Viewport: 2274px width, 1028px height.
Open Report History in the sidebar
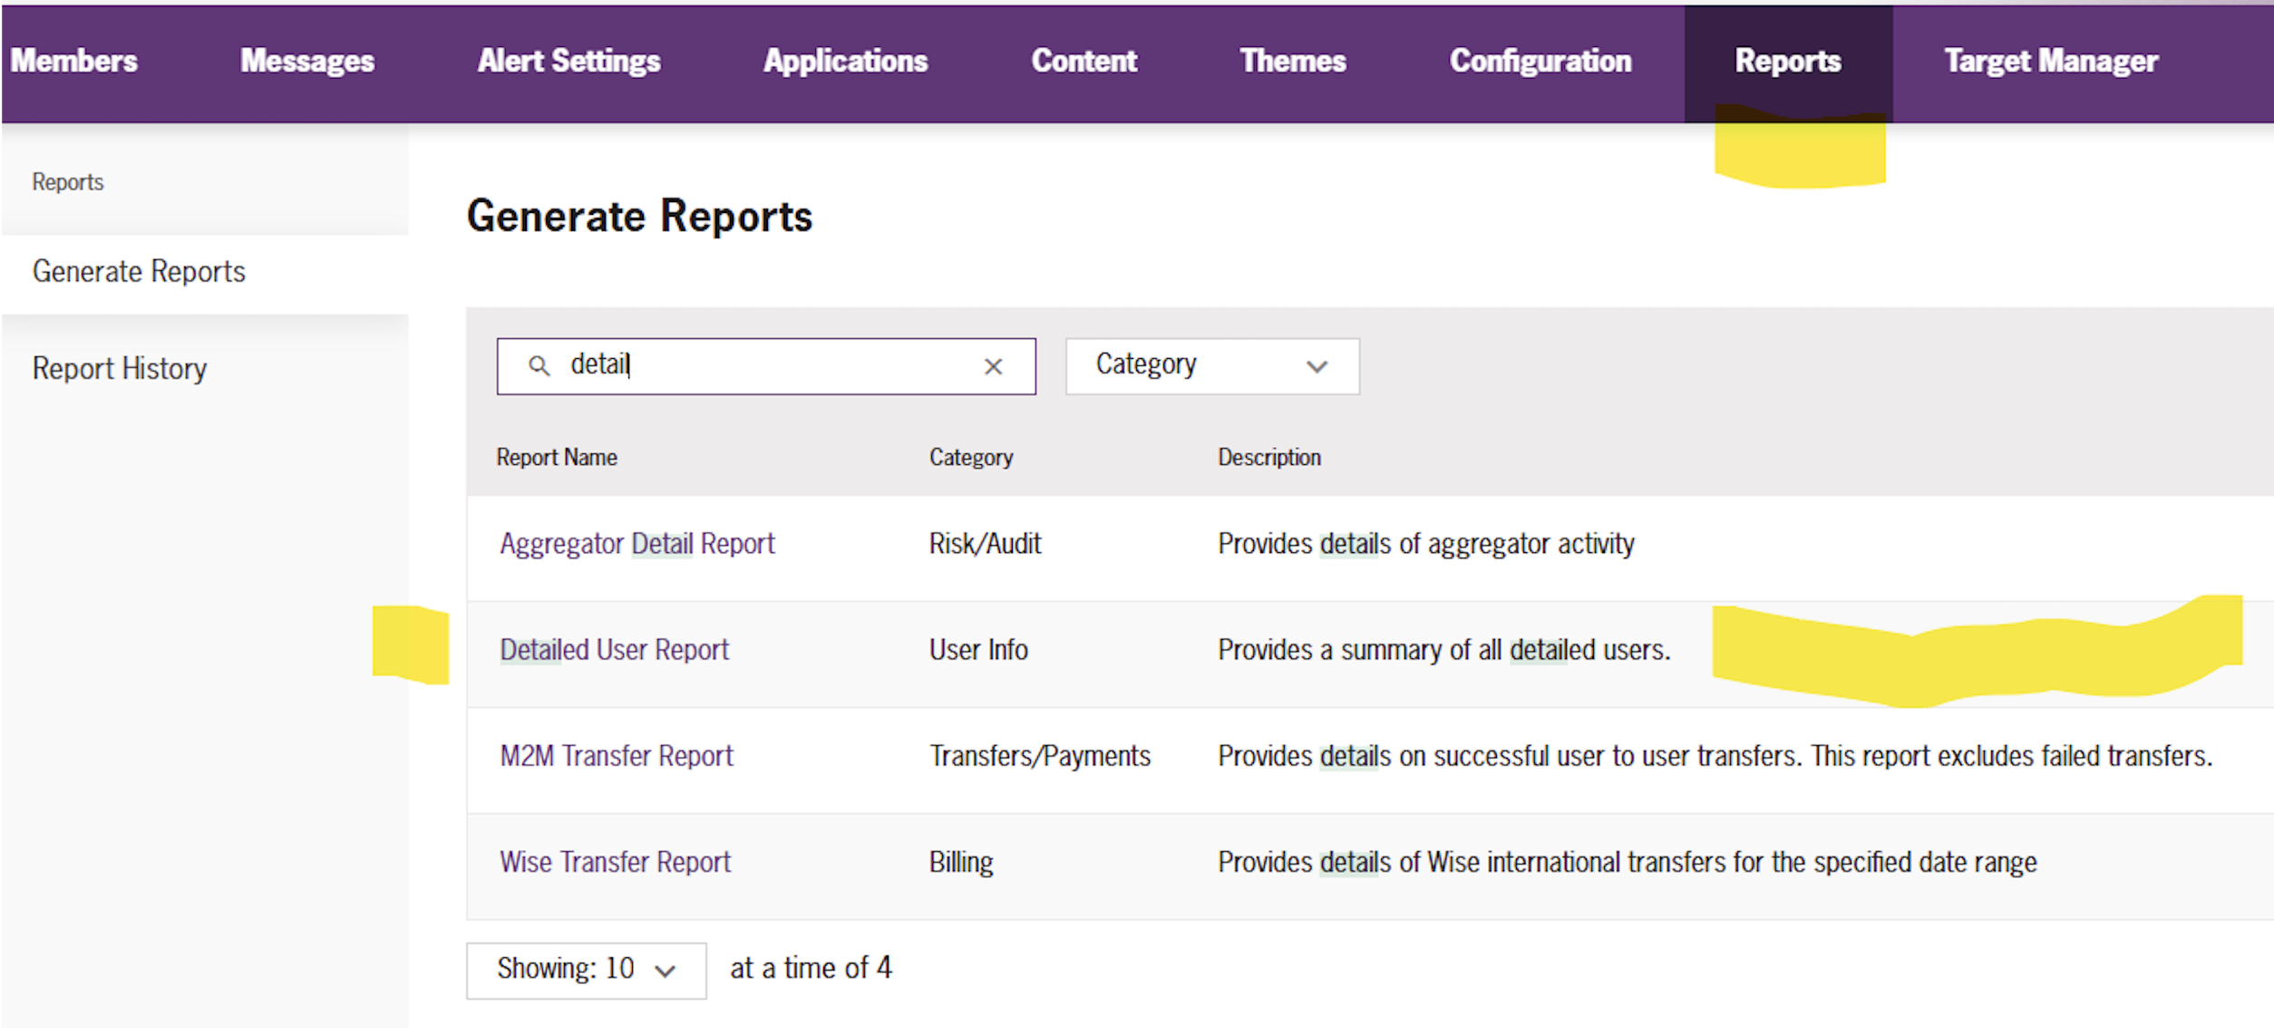pos(120,369)
